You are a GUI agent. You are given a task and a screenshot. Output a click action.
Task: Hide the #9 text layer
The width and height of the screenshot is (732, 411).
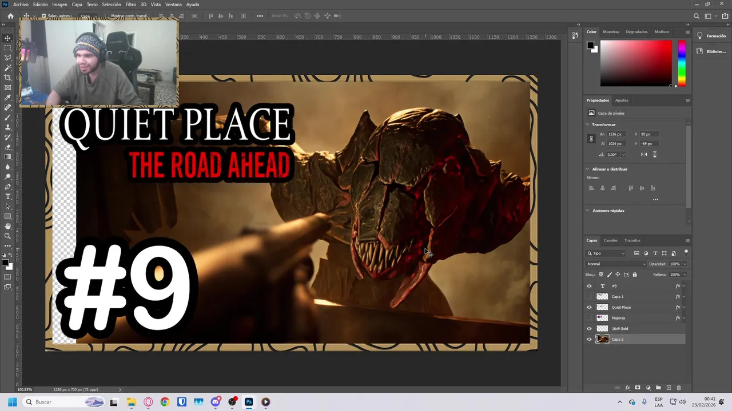pos(589,286)
